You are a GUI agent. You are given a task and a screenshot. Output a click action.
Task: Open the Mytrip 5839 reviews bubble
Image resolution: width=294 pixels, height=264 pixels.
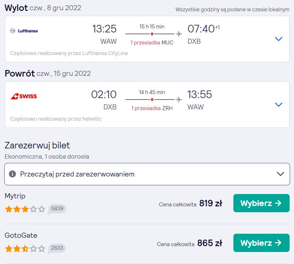57,209
